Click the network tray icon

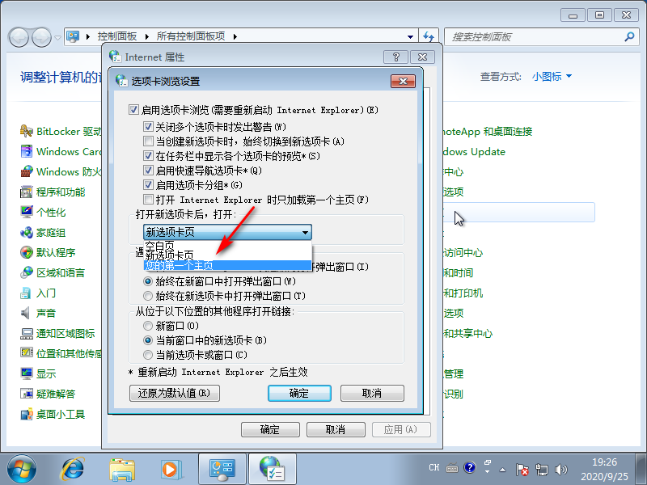tap(541, 470)
